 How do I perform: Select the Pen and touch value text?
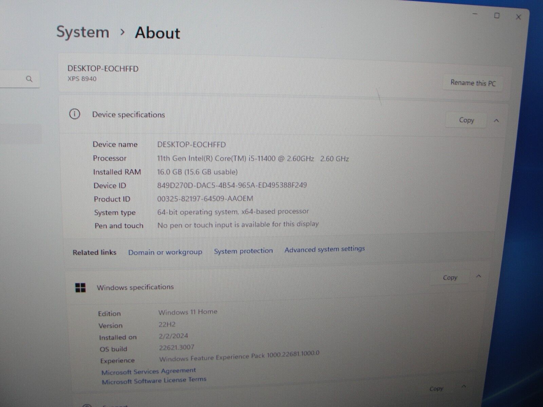click(x=238, y=225)
